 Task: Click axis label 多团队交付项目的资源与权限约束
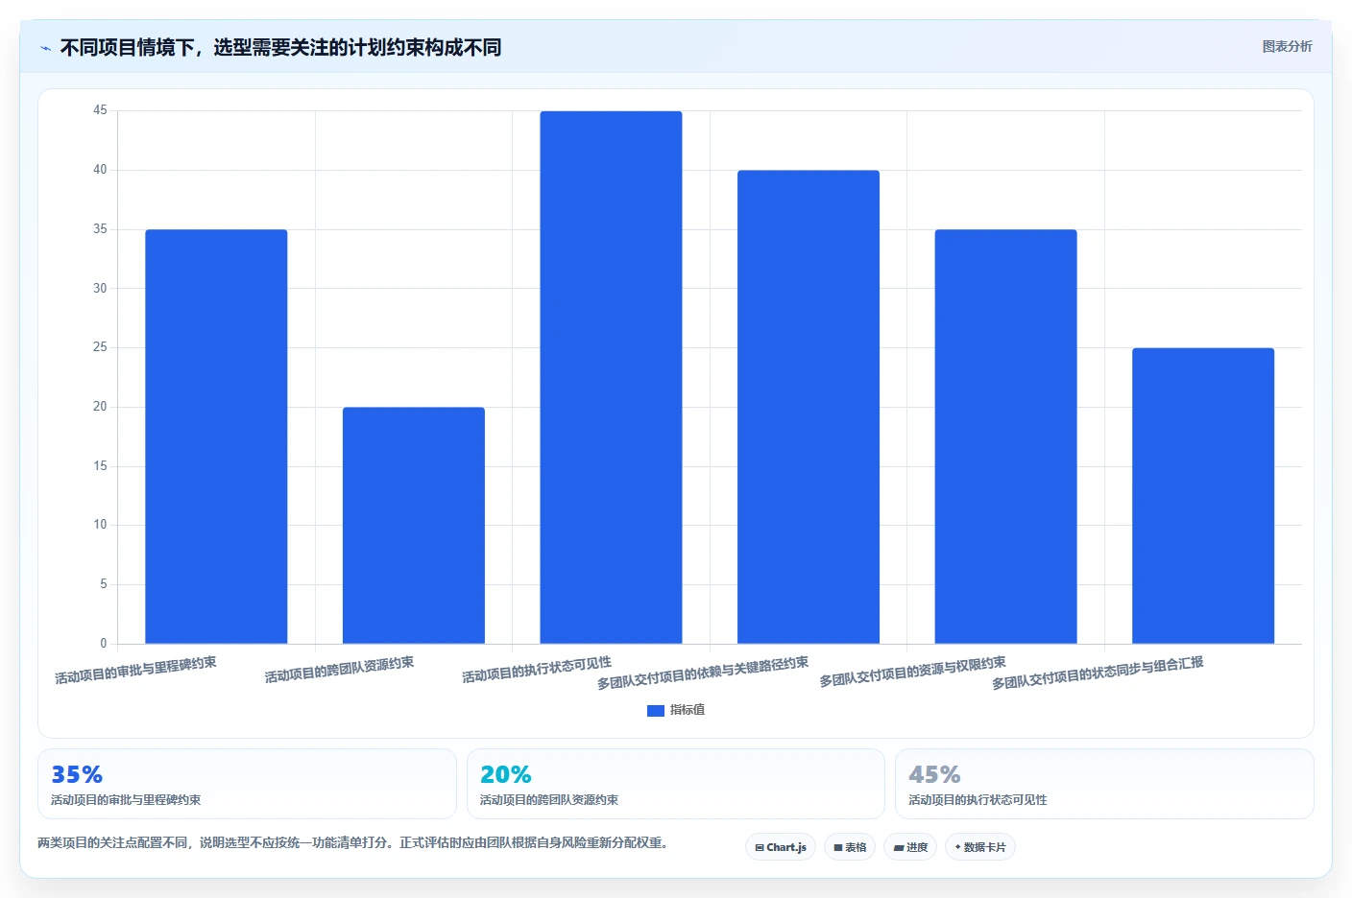(x=912, y=672)
